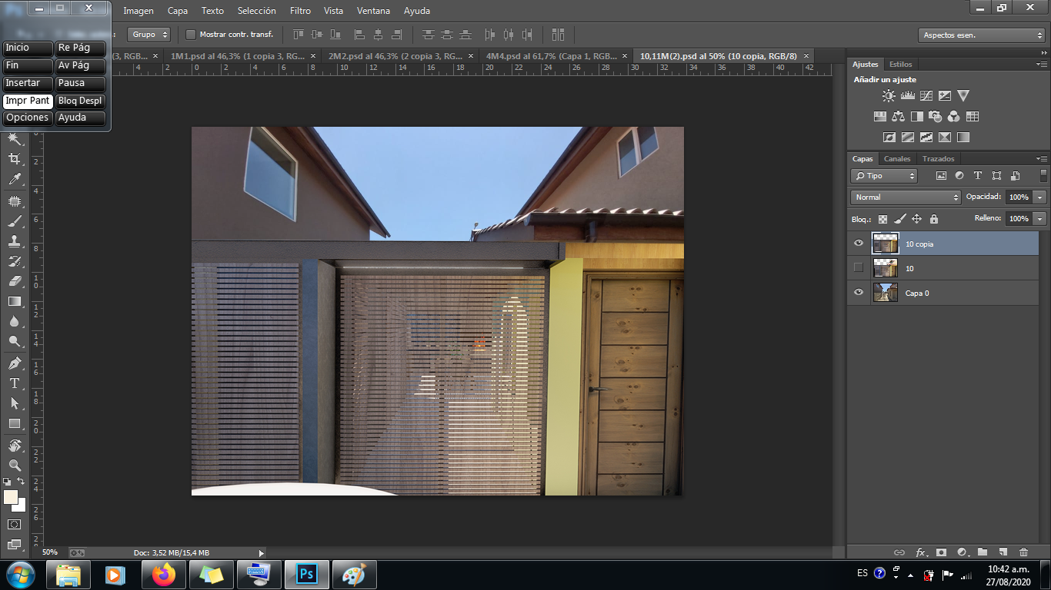Open the Relleno slider dropdown arrow
This screenshot has width=1051, height=590.
click(x=1040, y=219)
